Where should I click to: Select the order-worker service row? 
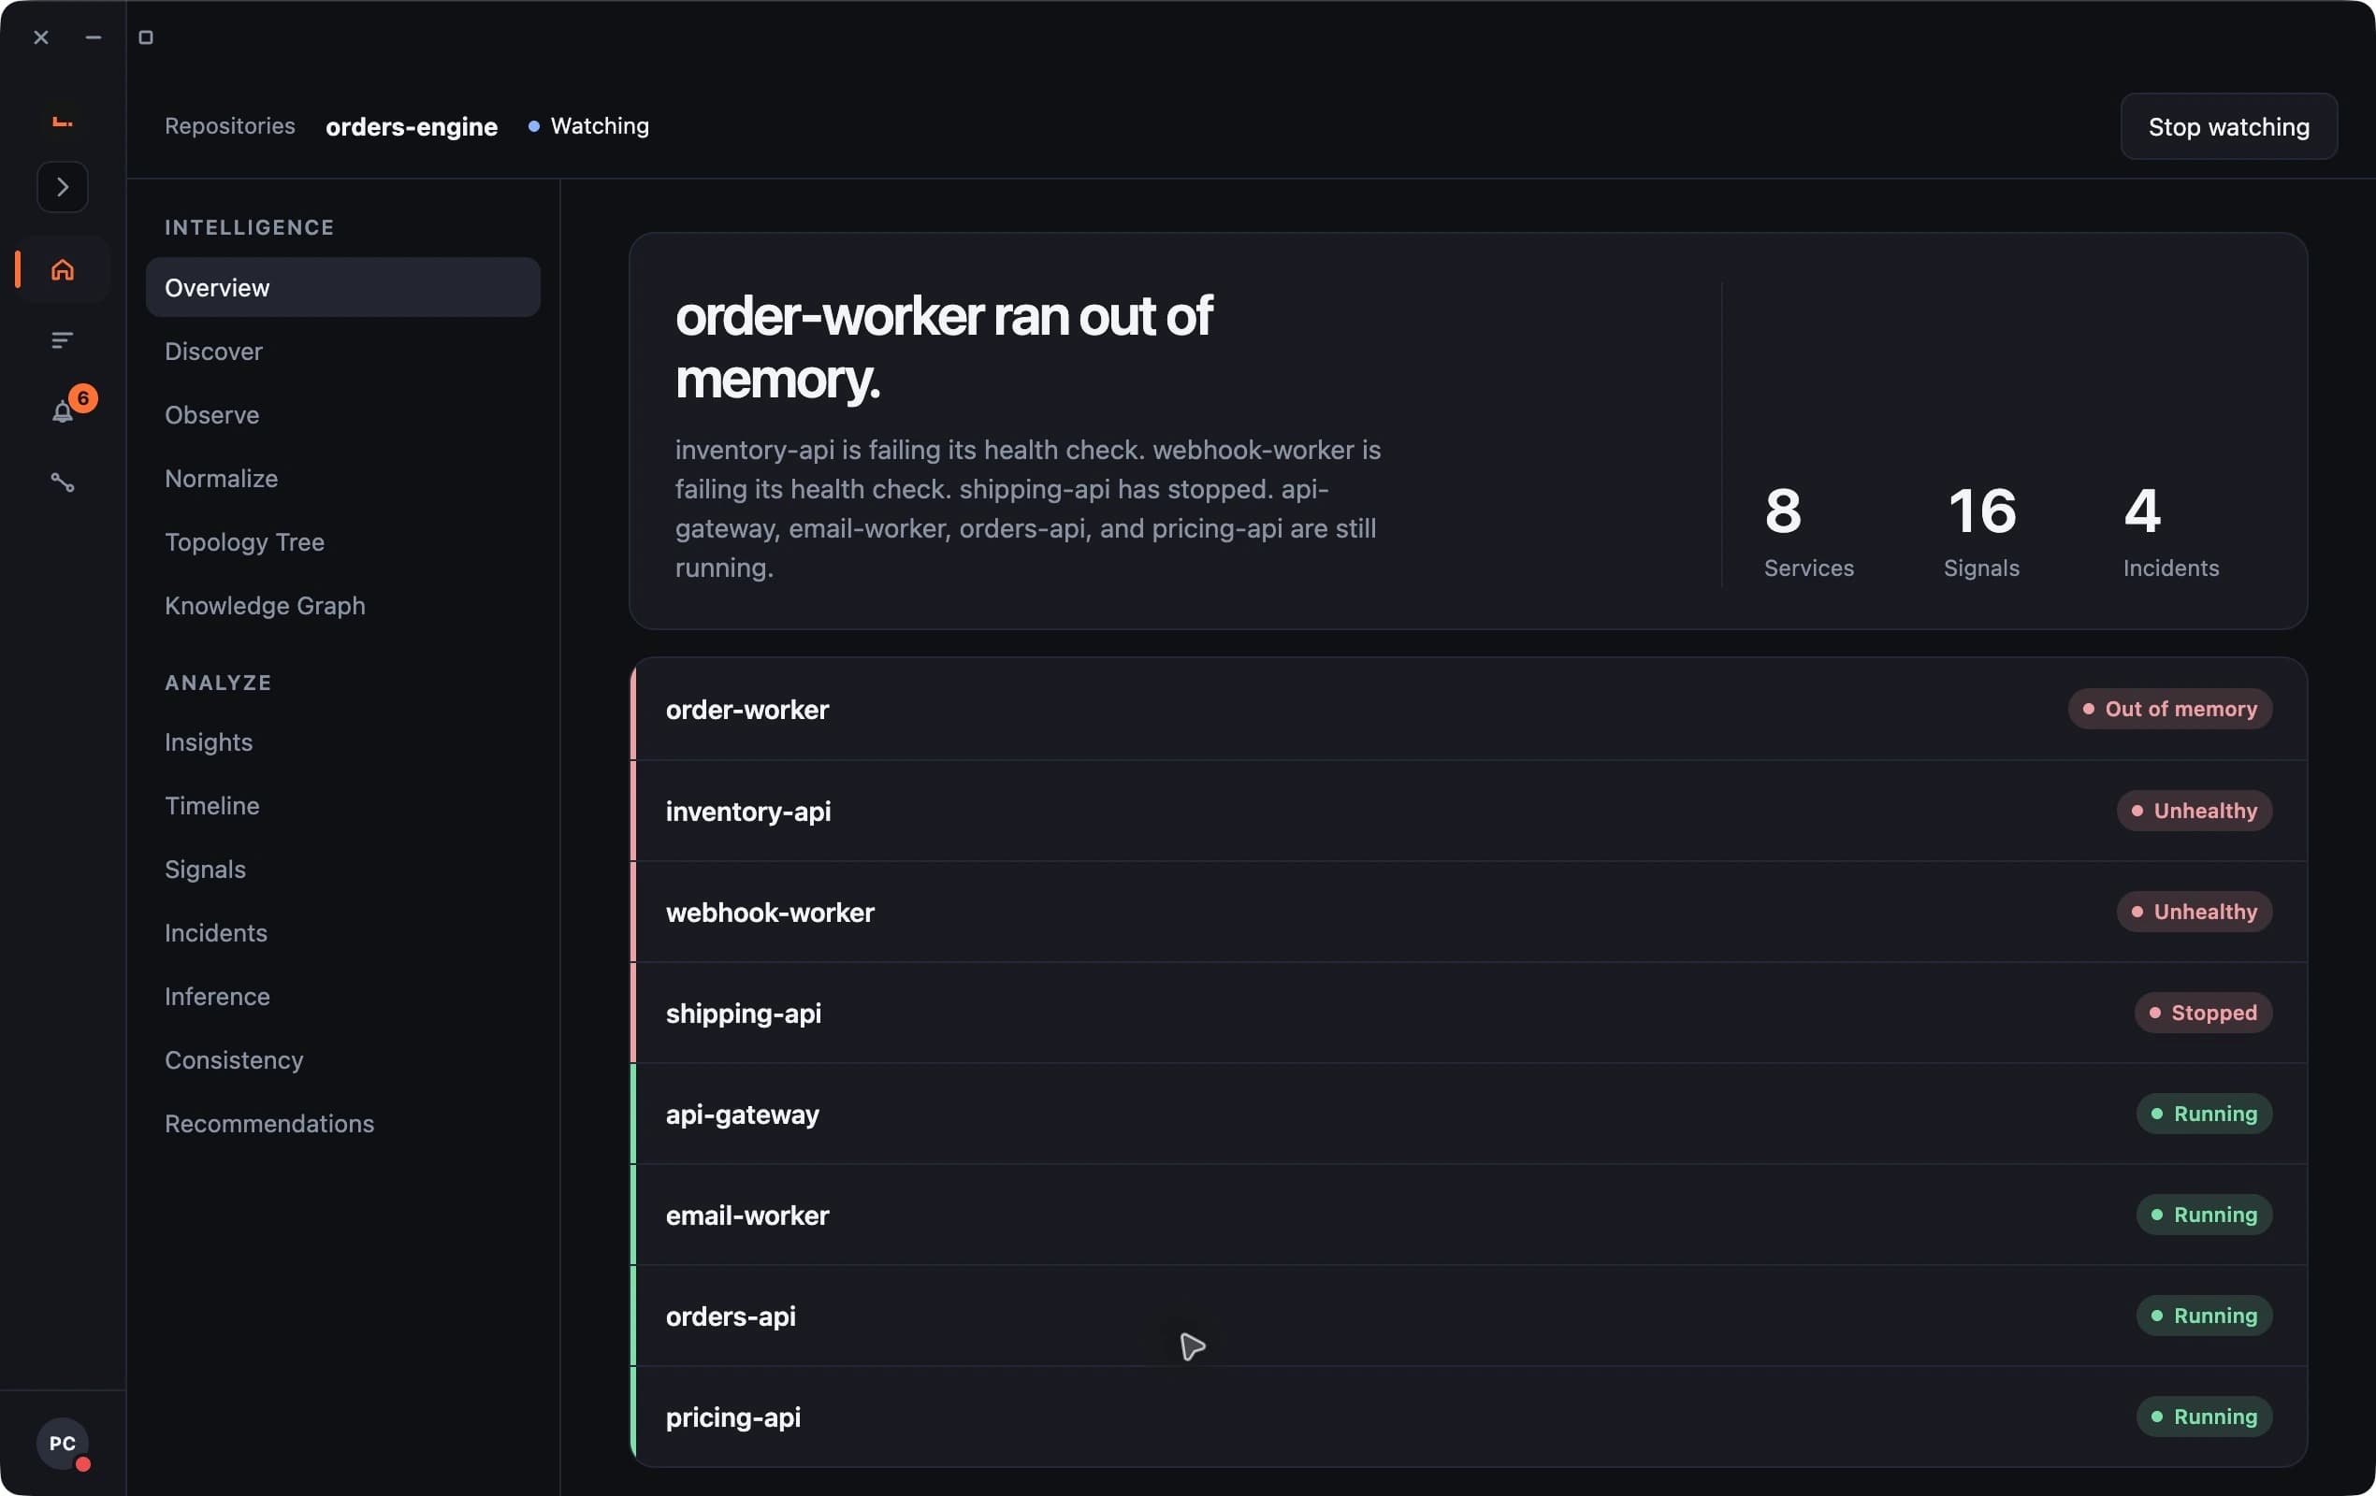coord(1469,709)
